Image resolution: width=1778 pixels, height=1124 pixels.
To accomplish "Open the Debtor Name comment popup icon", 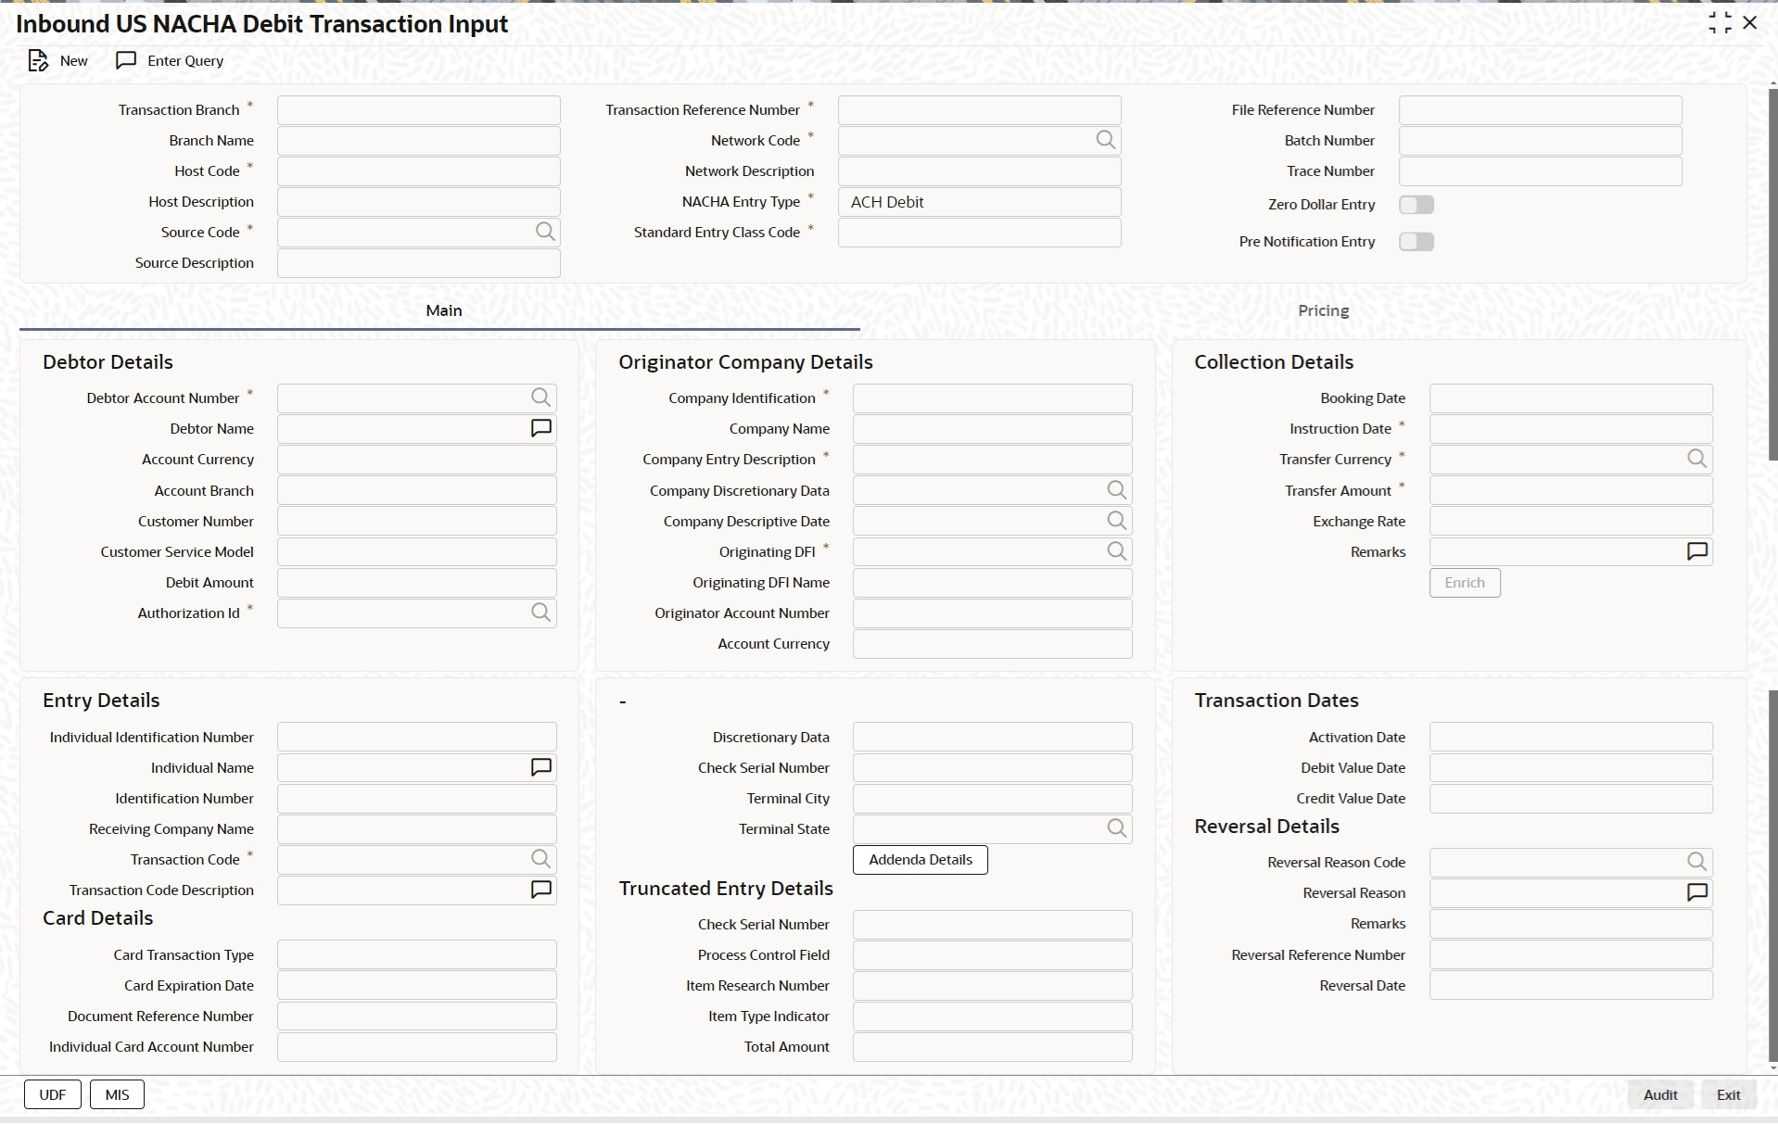I will (540, 428).
